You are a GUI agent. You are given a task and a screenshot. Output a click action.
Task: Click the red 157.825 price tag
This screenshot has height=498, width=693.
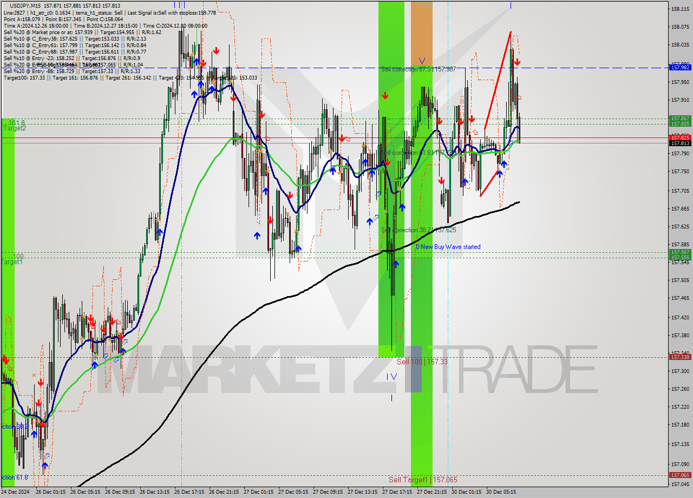pos(680,137)
